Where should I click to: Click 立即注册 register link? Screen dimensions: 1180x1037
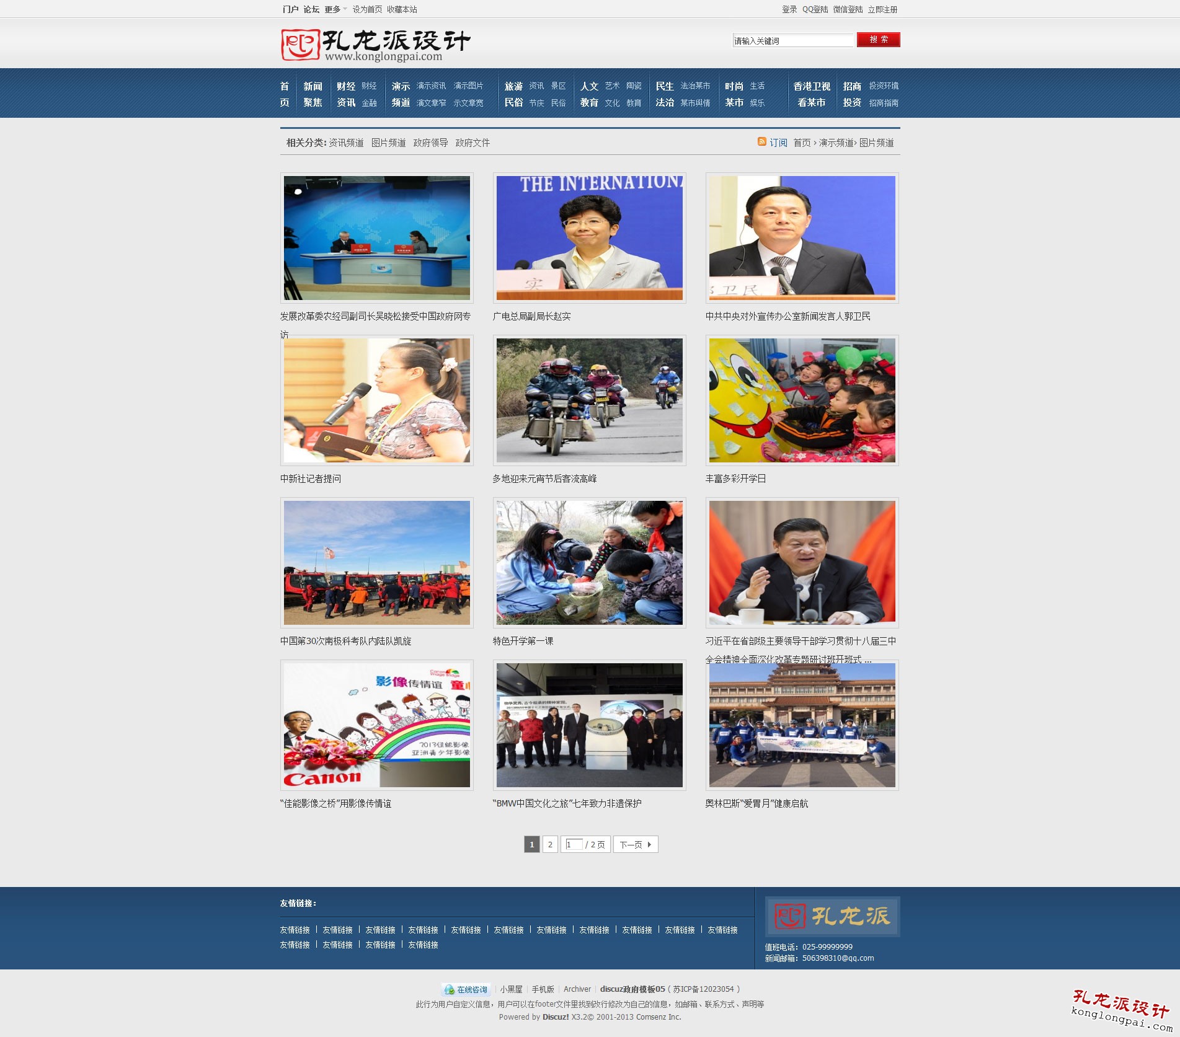click(x=882, y=9)
